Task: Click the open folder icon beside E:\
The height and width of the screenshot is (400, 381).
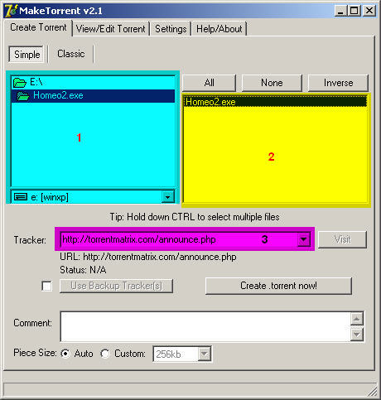Action: pyautogui.click(x=20, y=82)
